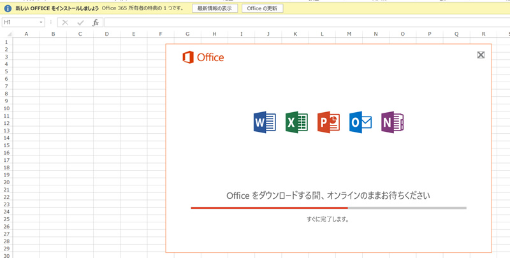The width and height of the screenshot is (510, 258).
Task: Click the OneNote icon in Office dialog
Action: coord(392,122)
